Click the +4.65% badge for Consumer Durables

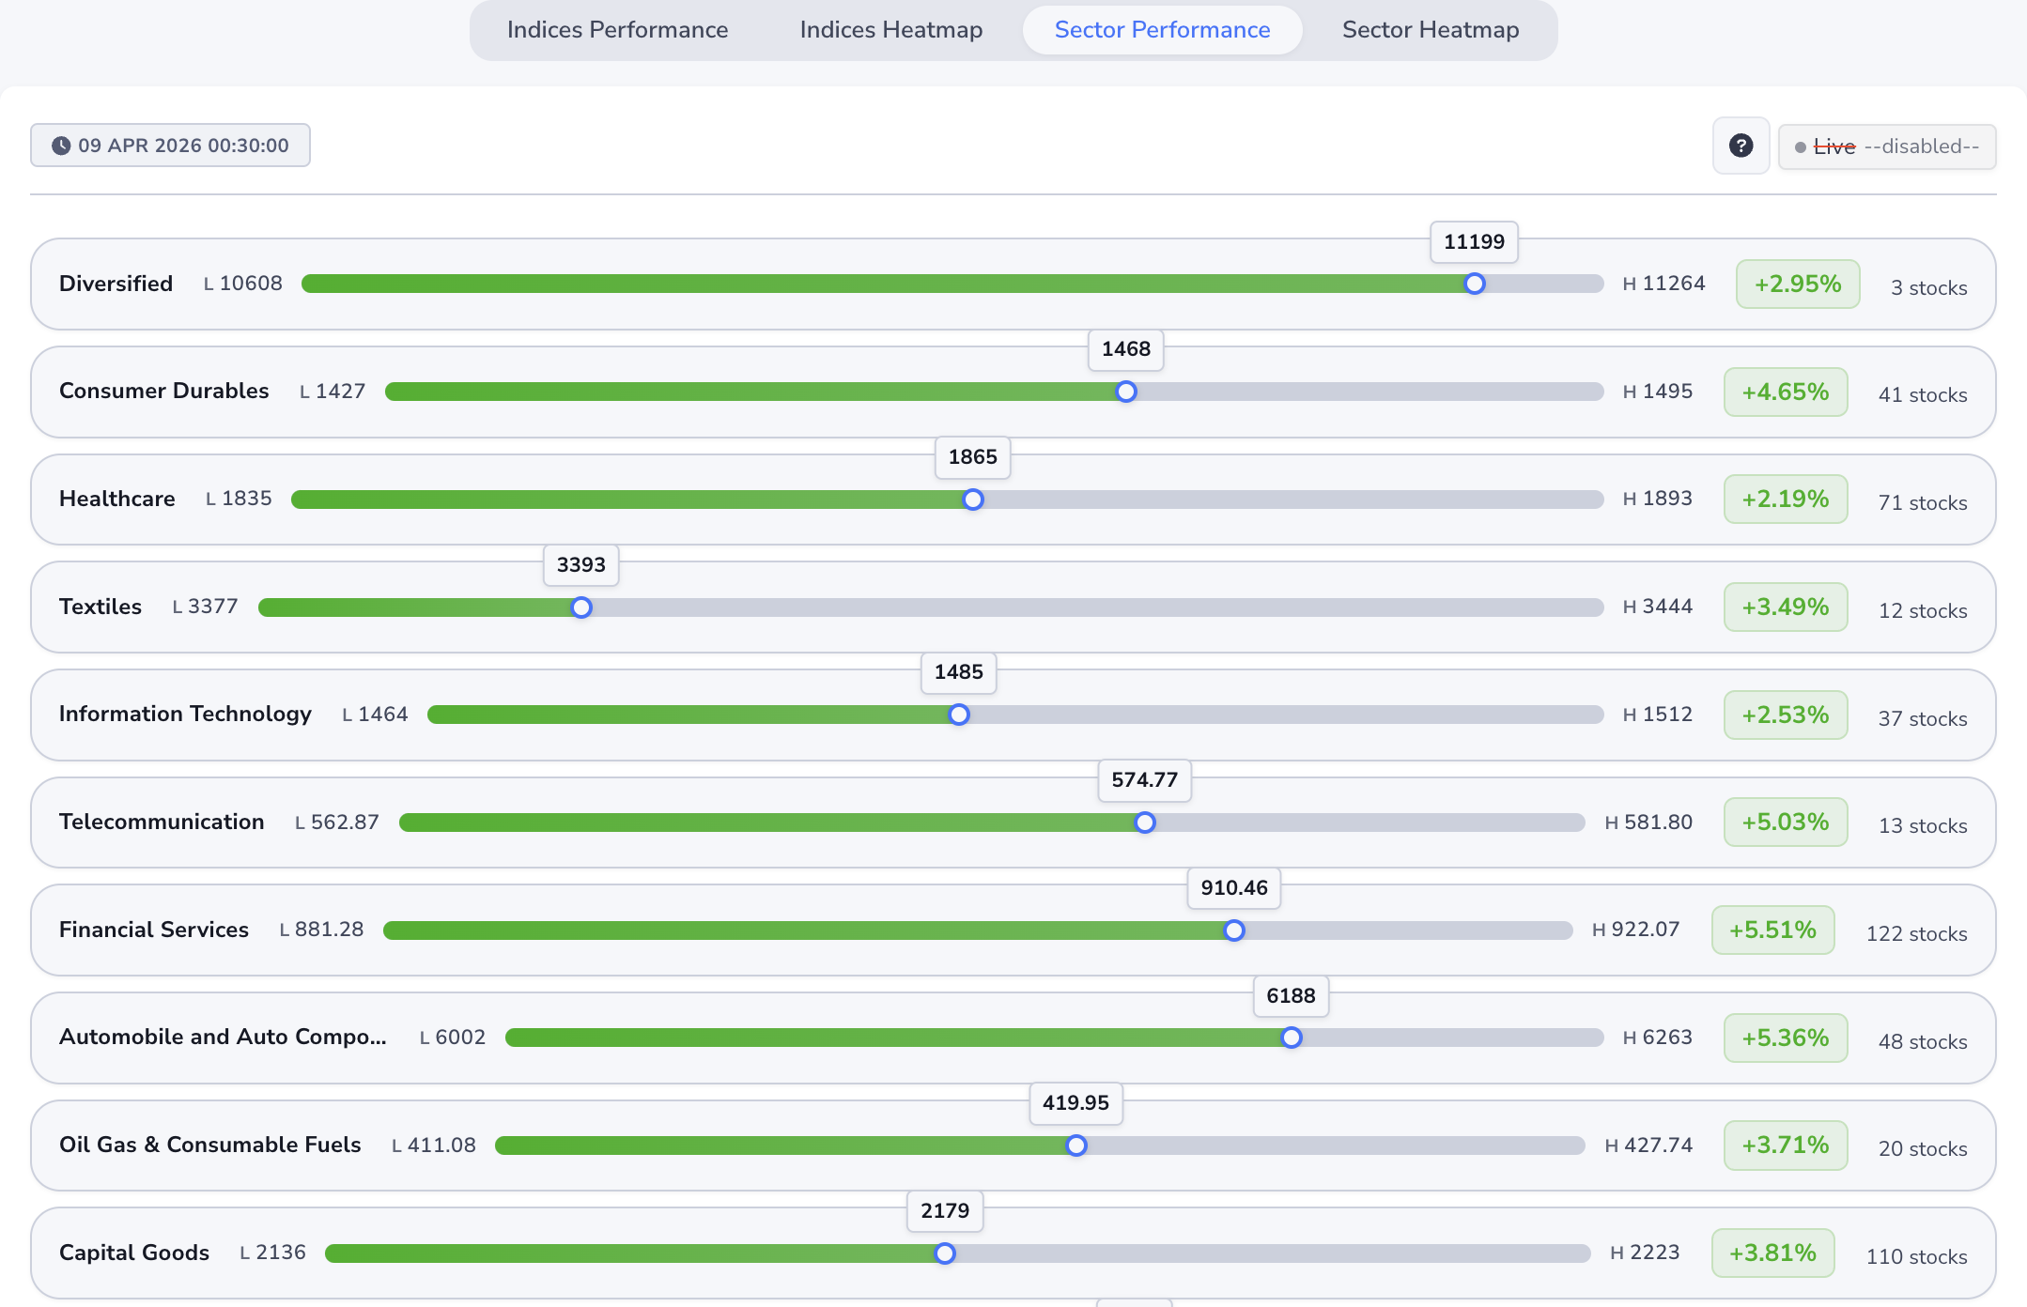[x=1784, y=392]
